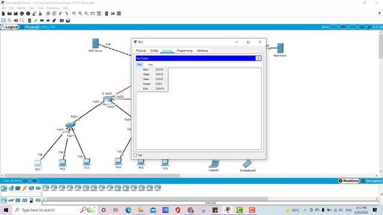Open Microsoft Edge from the taskbar

click(x=129, y=210)
